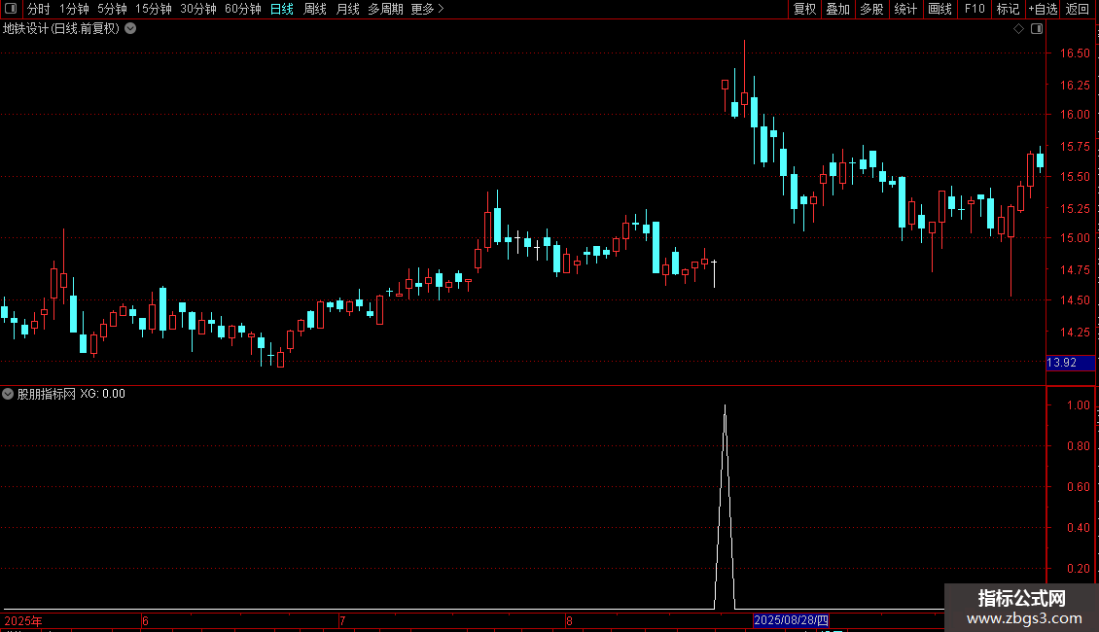Screen dimensions: 1099x632
Task: Switch to 分时 intraday view
Action: click(39, 9)
